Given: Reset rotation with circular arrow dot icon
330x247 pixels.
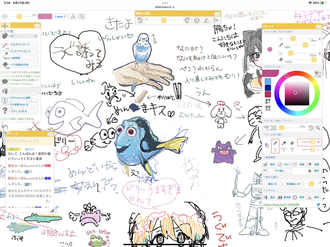Looking at the screenshot, I should click(x=197, y=20).
